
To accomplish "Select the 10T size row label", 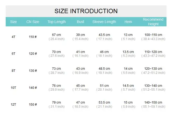I will (x=13, y=88).
